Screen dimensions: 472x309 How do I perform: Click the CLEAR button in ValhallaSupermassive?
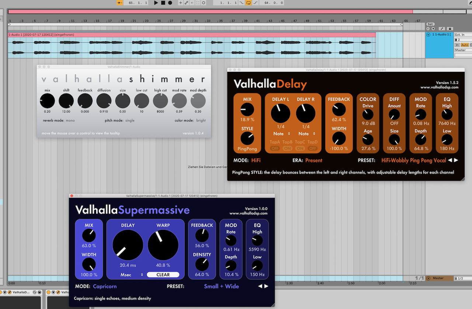tap(163, 275)
